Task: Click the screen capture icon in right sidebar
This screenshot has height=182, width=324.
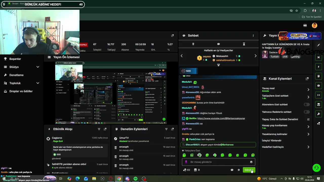Action: 318,57
